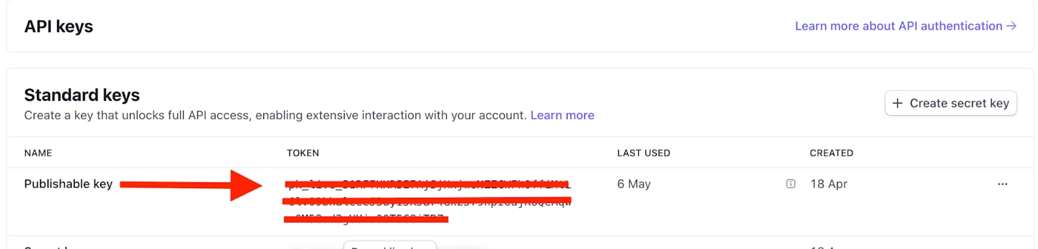The height and width of the screenshot is (249, 1038).
Task: Click the arrow icon after API authentication link
Action: click(x=1011, y=26)
